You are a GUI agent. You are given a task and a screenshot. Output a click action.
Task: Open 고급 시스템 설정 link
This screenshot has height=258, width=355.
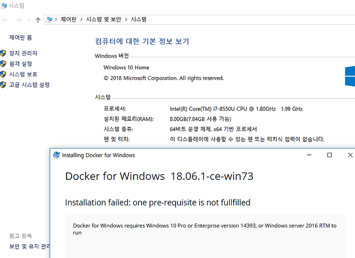29,85
